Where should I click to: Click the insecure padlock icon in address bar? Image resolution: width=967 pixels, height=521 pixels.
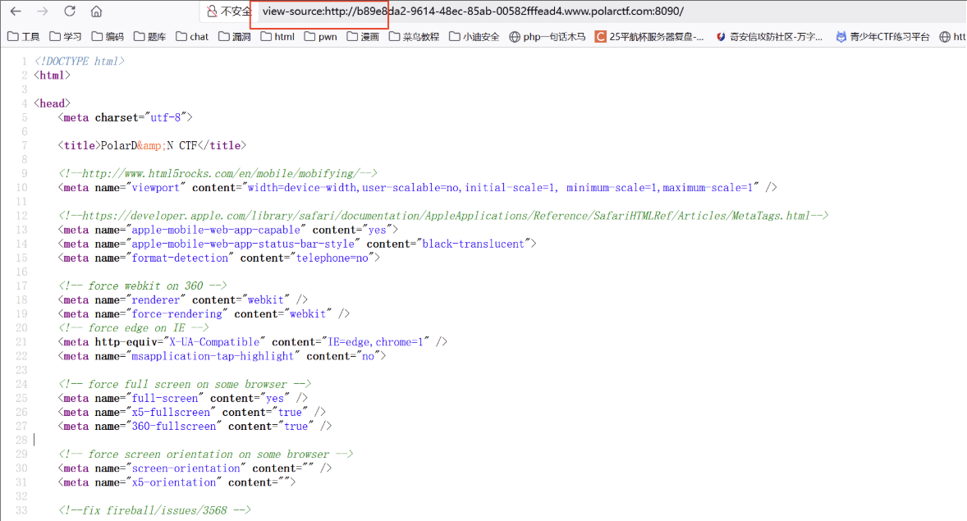pyautogui.click(x=212, y=11)
